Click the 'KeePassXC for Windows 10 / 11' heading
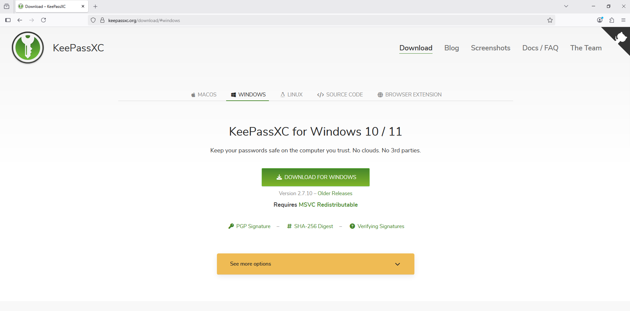This screenshot has height=311, width=630. (315, 132)
